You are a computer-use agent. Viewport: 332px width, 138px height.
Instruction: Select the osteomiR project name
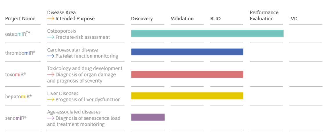click(x=18, y=34)
